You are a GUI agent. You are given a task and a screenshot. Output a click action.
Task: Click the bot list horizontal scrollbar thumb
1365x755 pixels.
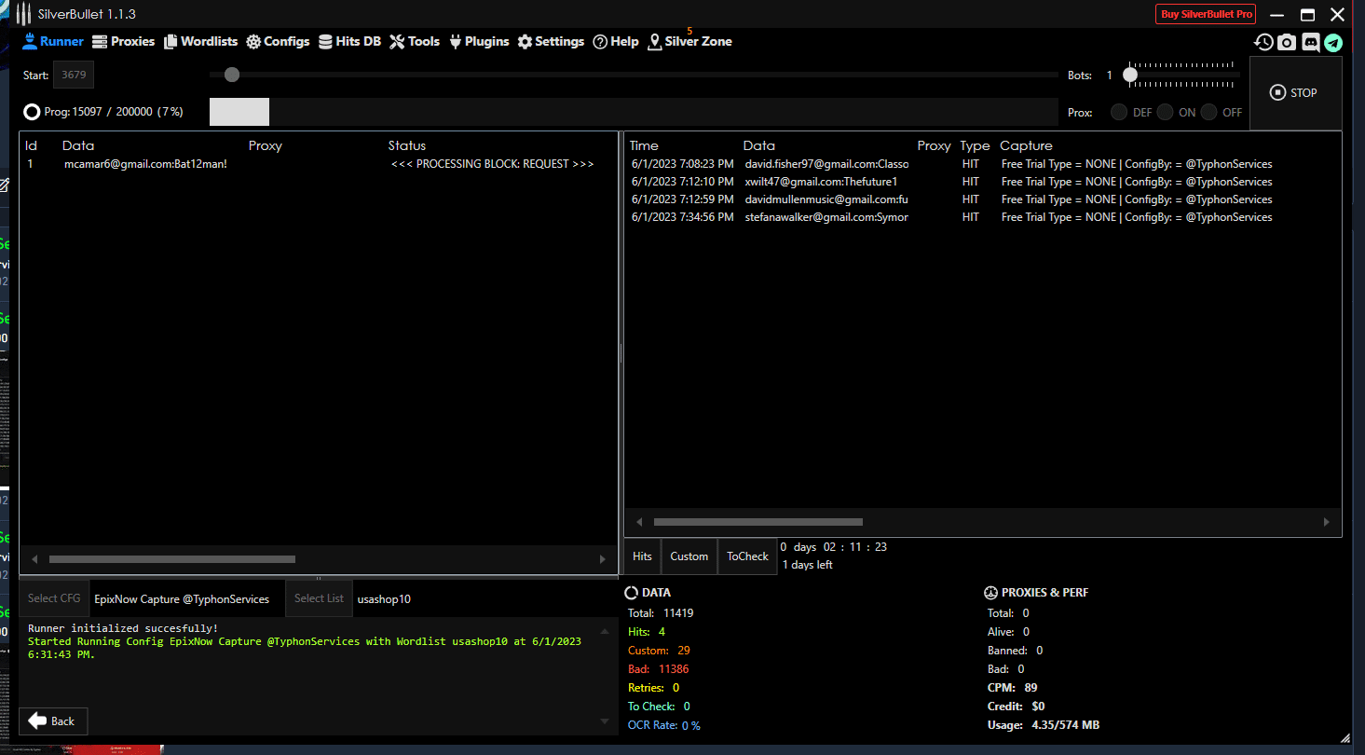pos(172,559)
